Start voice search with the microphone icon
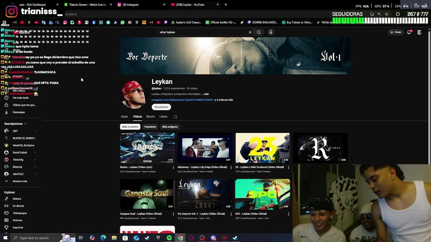The image size is (431, 242). 271,32
